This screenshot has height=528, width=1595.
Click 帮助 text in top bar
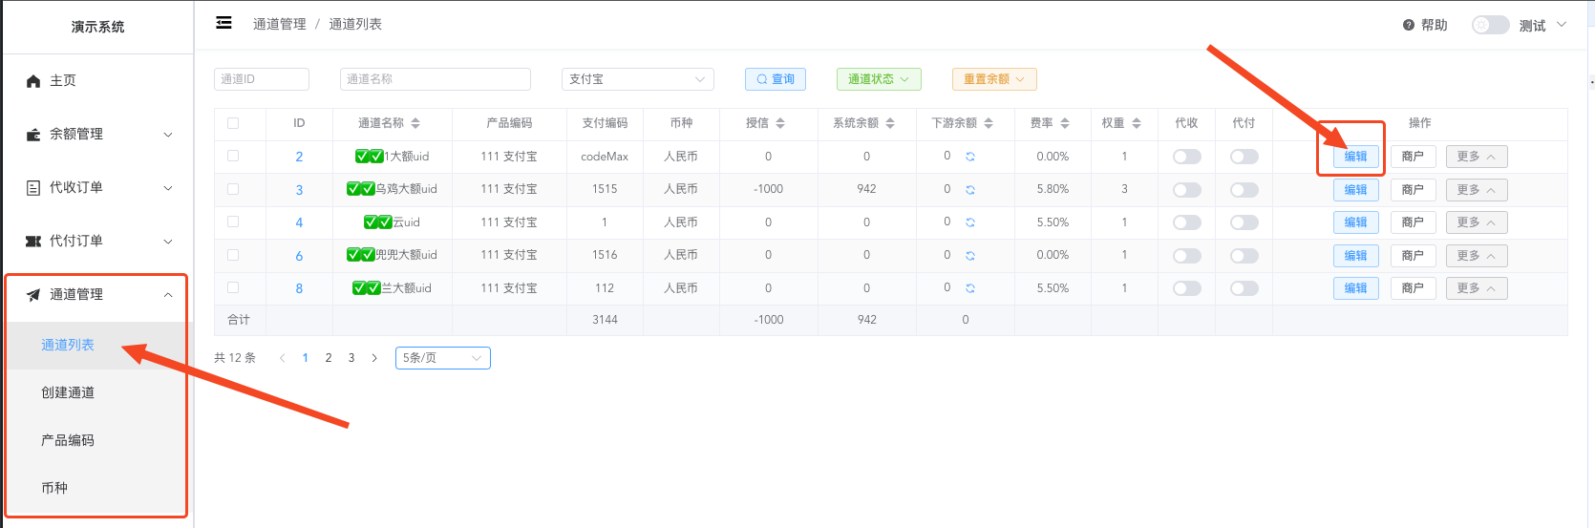coord(1435,25)
